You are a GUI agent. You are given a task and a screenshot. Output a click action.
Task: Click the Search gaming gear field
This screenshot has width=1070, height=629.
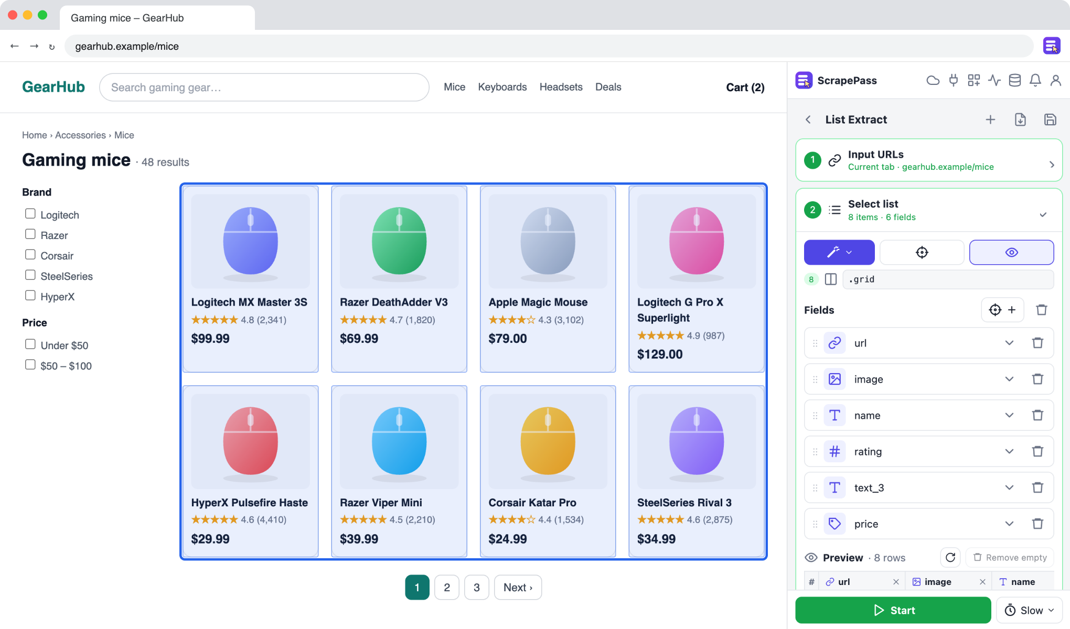coord(264,87)
